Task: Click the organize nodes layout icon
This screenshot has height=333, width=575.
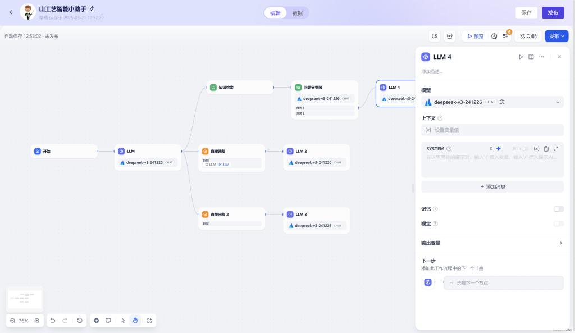Action: [x=149, y=320]
